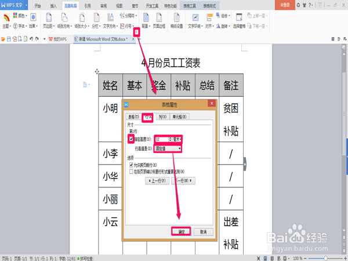Select the 新建 Microsoft Word 文档.docx tab
The height and width of the screenshot is (261, 348).
coord(104,39)
